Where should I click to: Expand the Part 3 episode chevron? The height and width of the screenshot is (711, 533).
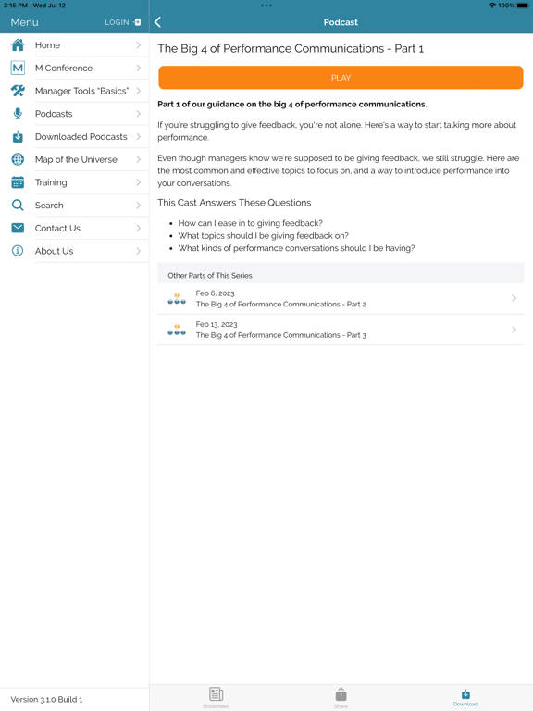tap(514, 330)
